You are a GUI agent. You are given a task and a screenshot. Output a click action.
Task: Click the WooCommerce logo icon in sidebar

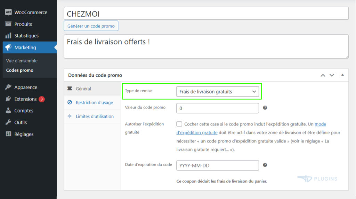click(x=8, y=12)
